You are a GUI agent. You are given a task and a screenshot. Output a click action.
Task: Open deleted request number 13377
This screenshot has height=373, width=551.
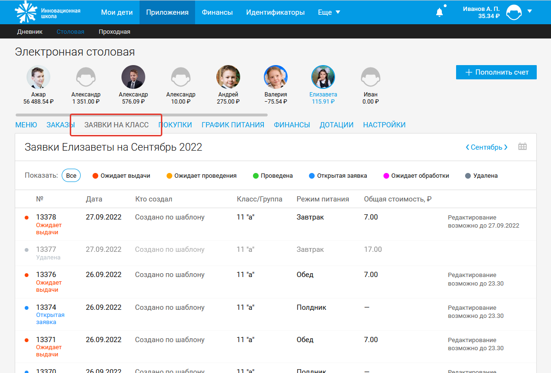(x=46, y=249)
